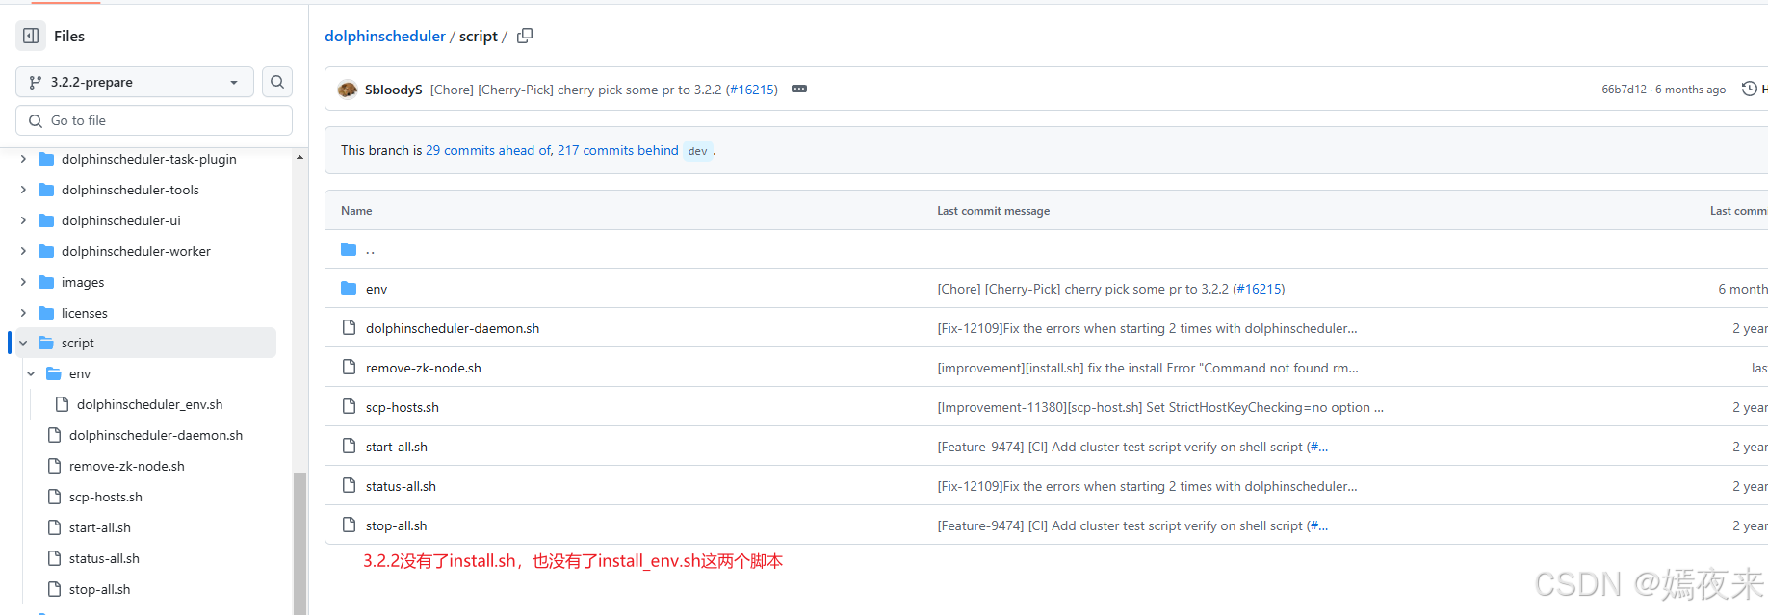Click Name column header

pos(356,211)
